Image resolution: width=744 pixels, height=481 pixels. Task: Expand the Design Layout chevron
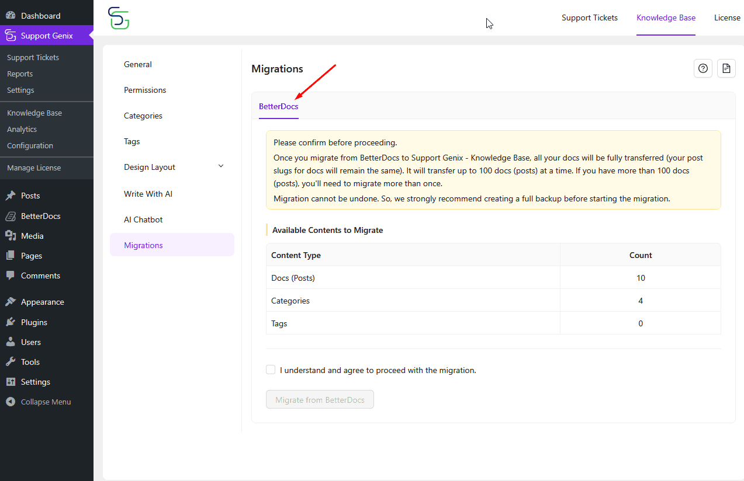click(221, 166)
